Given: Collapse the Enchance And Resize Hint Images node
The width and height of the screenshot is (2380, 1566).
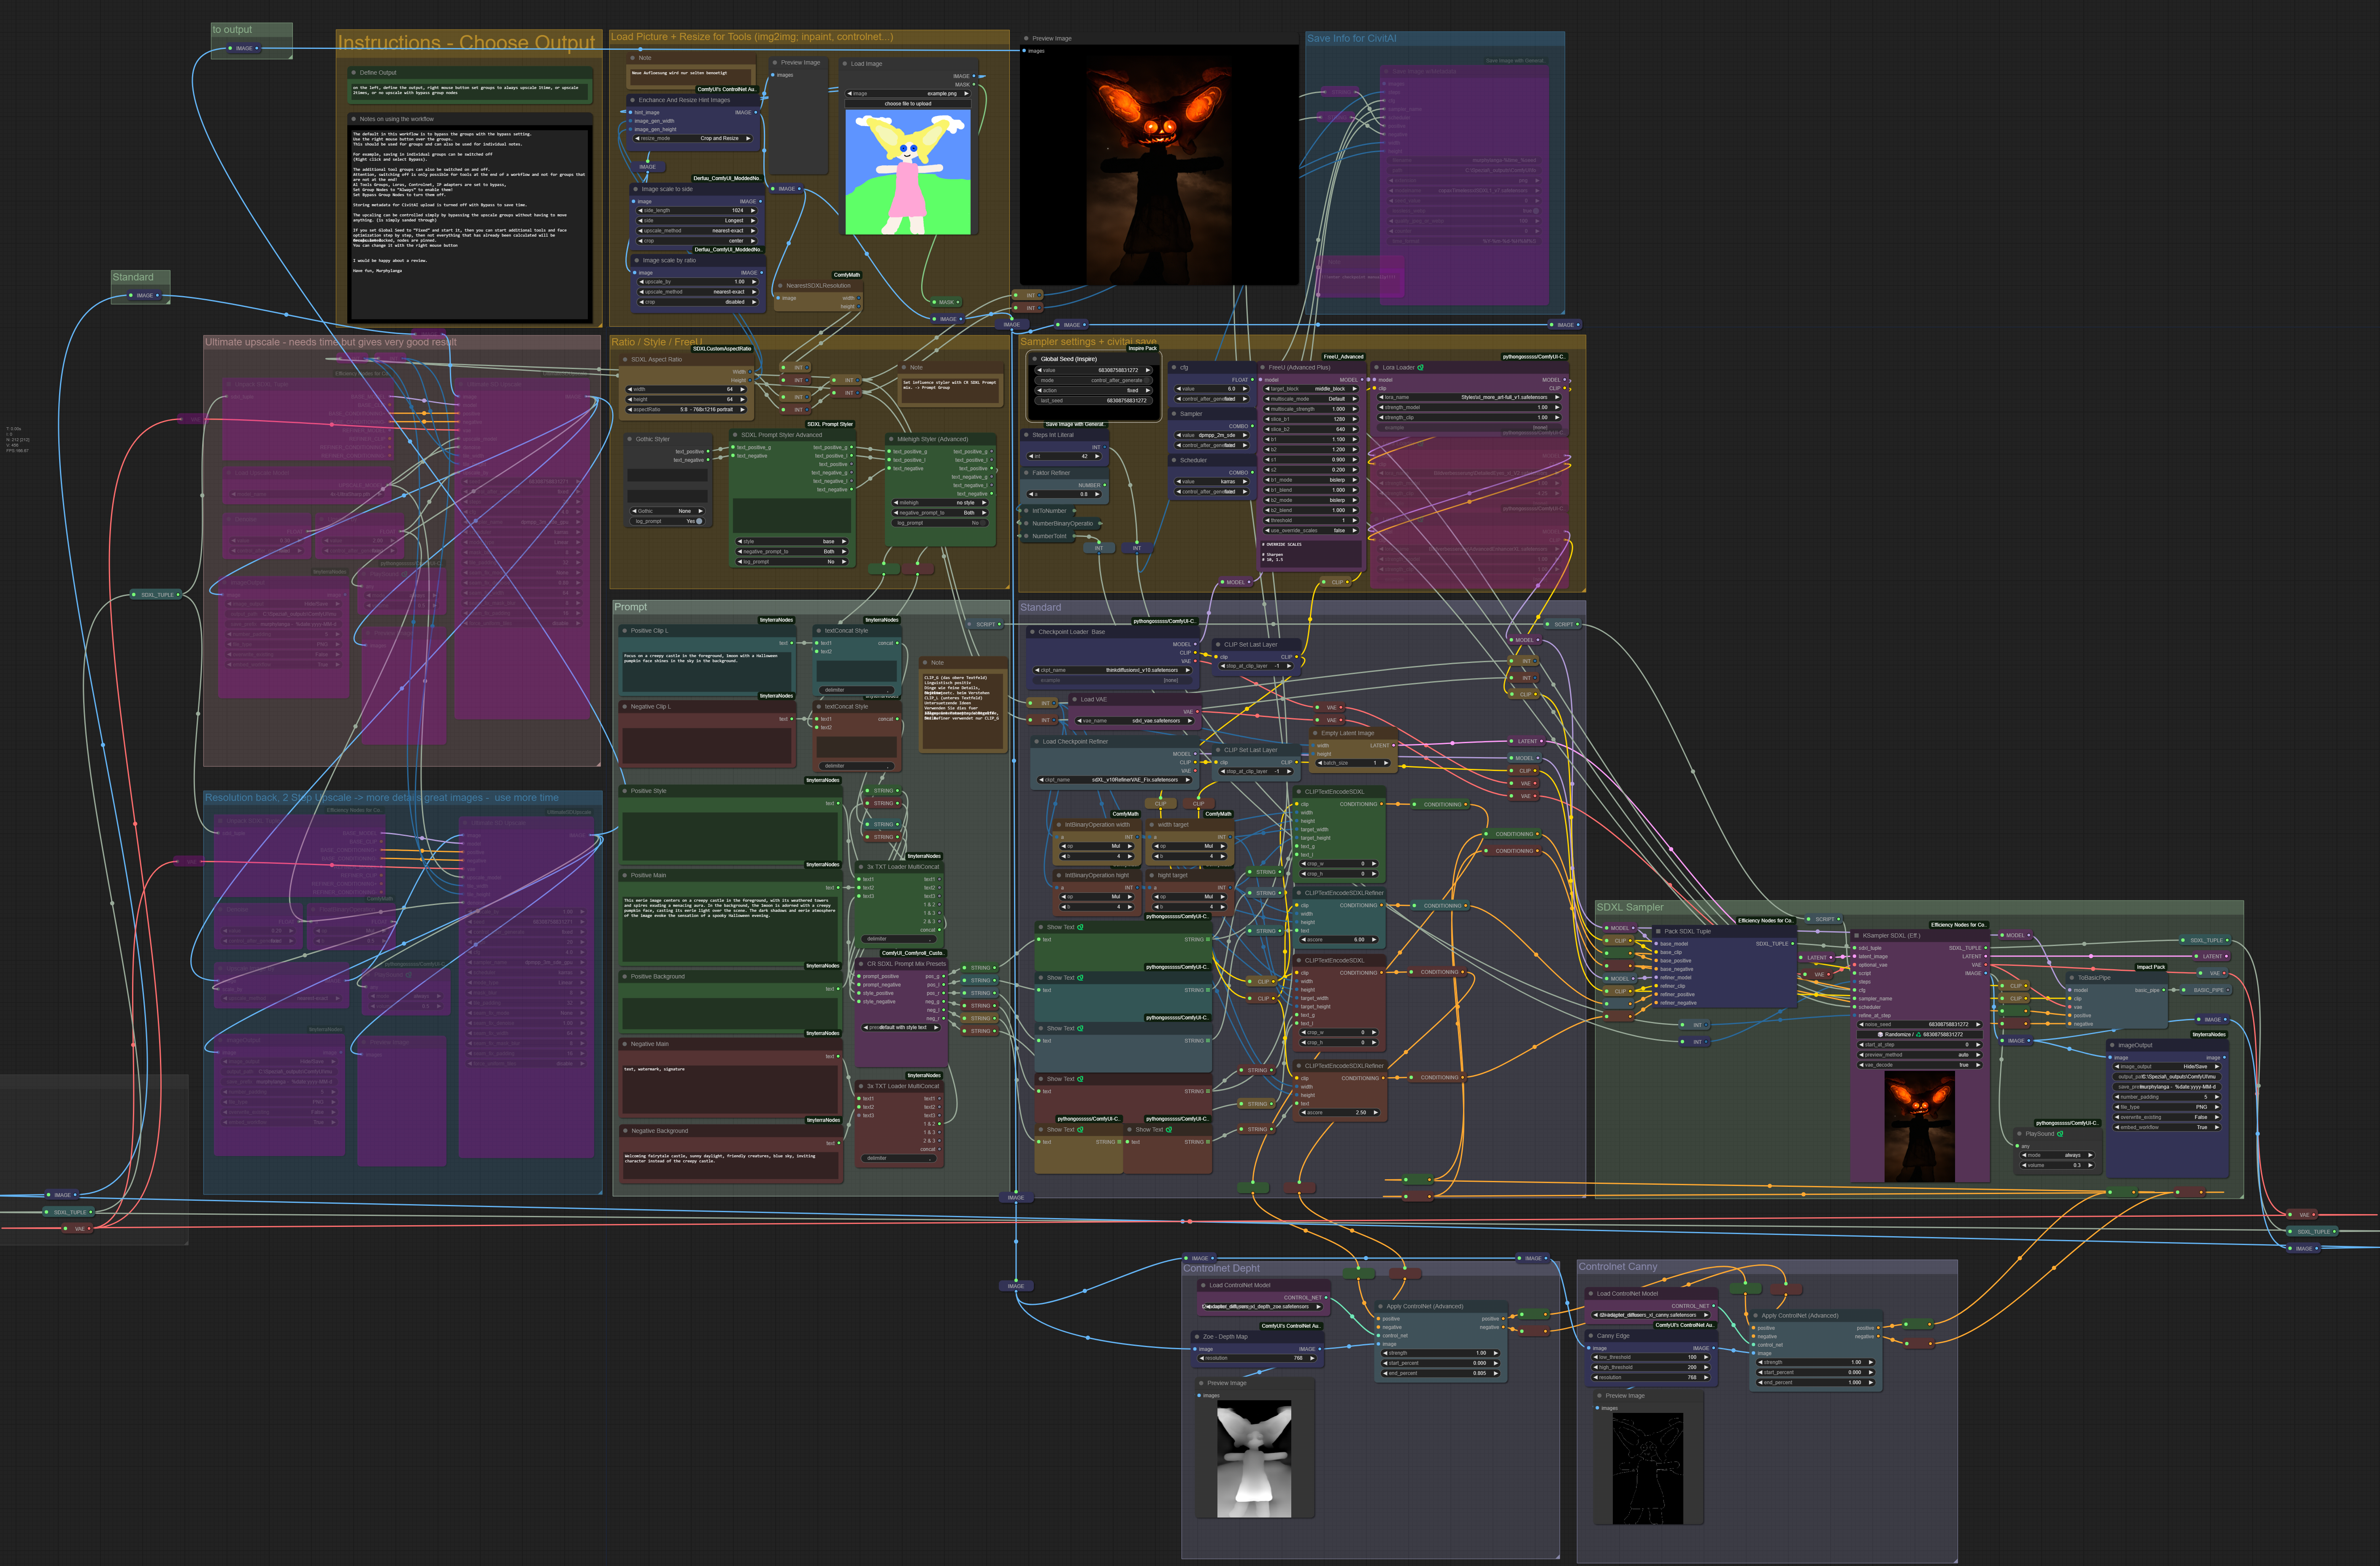Looking at the screenshot, I should (x=633, y=100).
